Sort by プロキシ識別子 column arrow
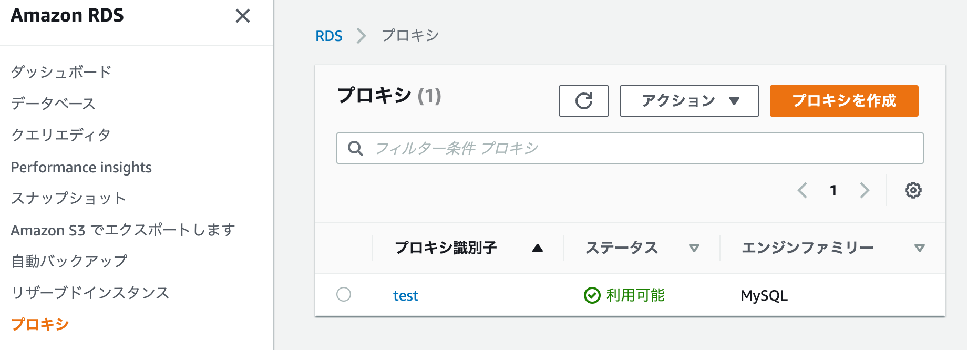 coord(538,247)
